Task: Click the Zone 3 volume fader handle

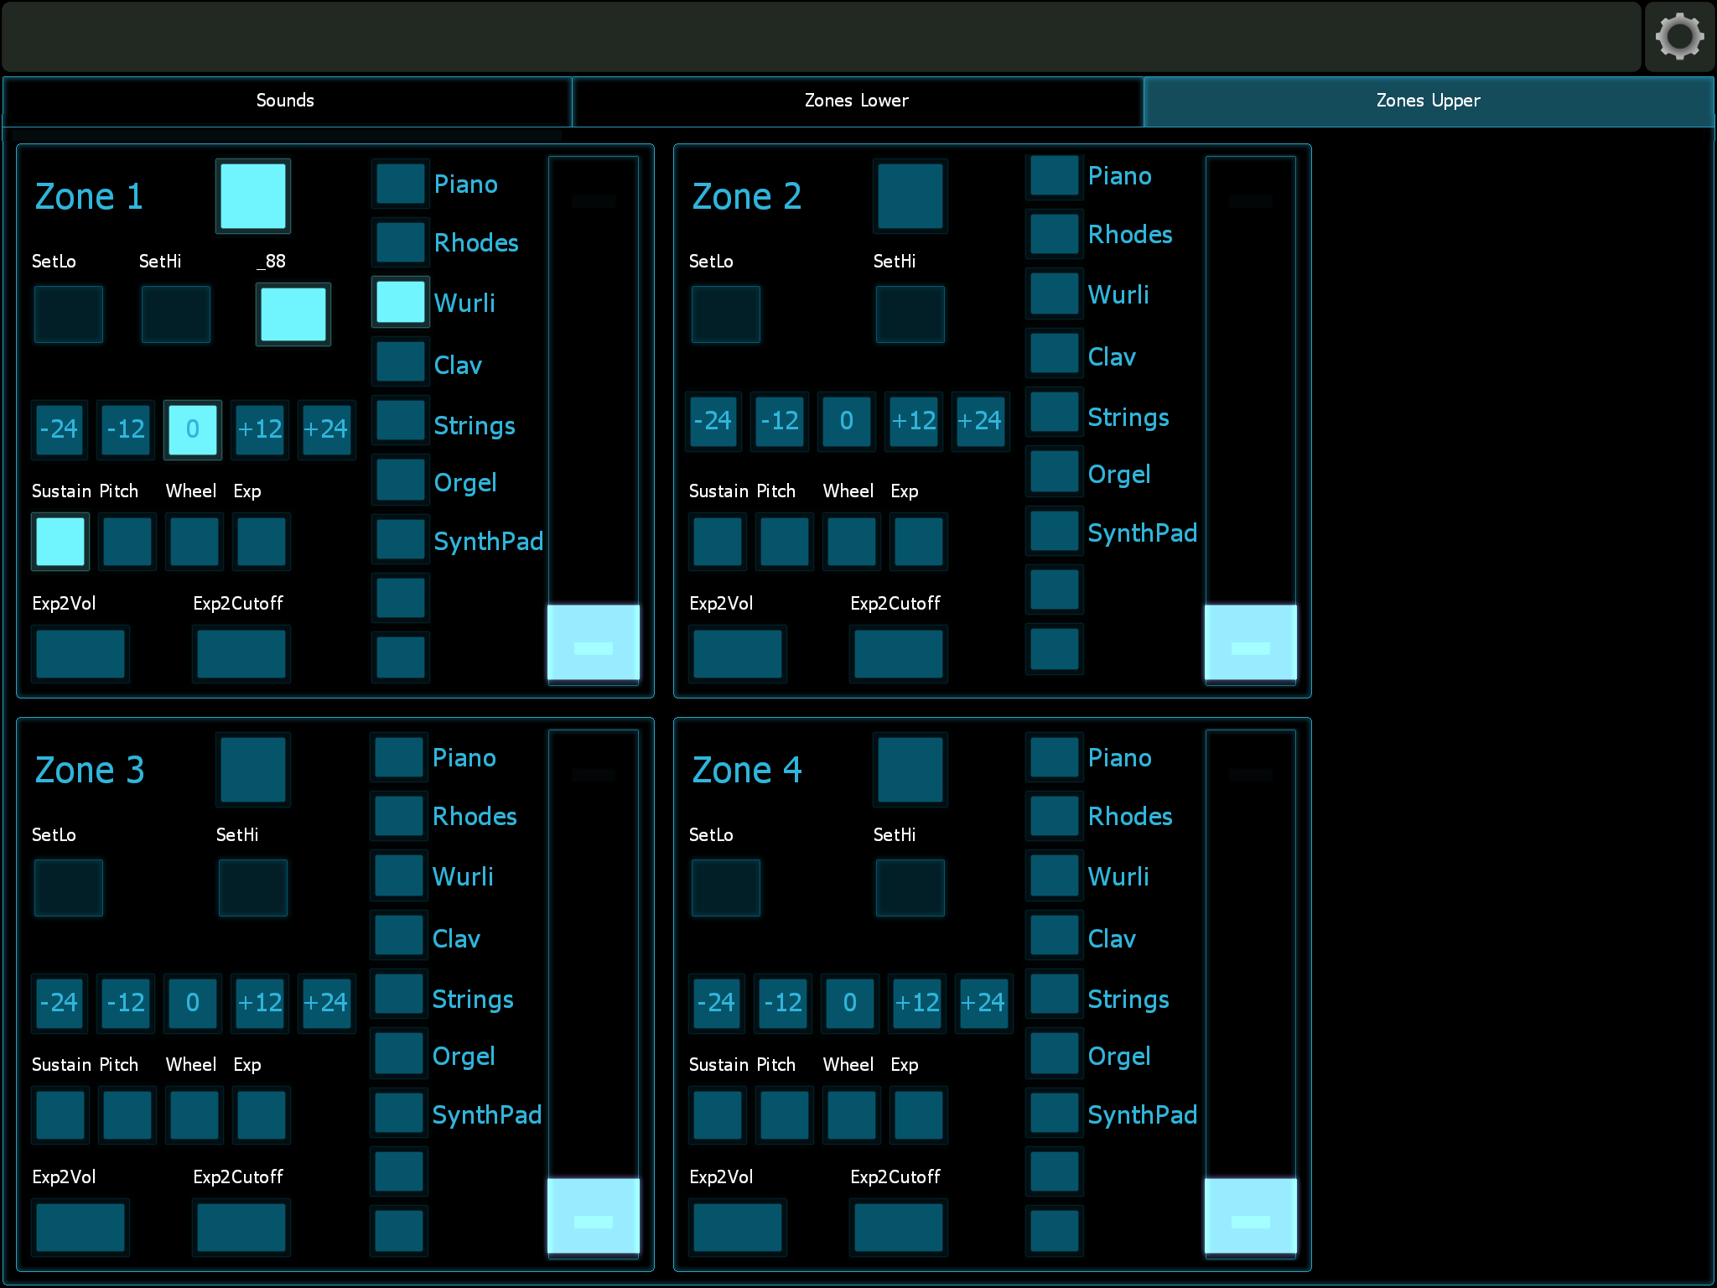Action: coord(594,1216)
